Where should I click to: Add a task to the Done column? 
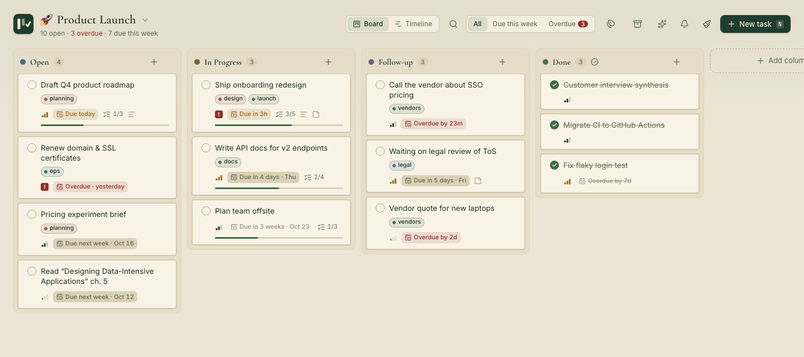(x=677, y=62)
